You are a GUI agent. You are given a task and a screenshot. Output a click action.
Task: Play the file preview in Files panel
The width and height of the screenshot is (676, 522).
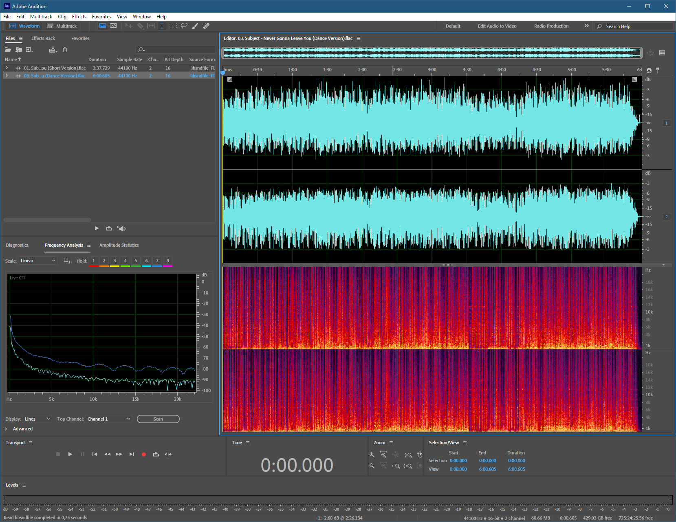(x=97, y=228)
